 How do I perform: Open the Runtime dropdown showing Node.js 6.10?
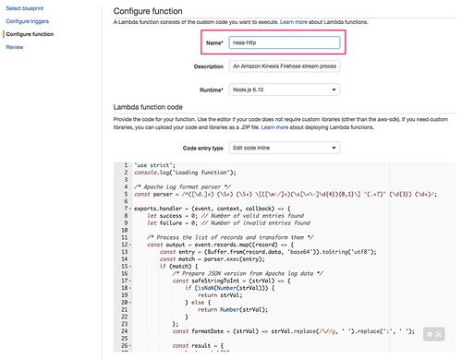coord(285,90)
